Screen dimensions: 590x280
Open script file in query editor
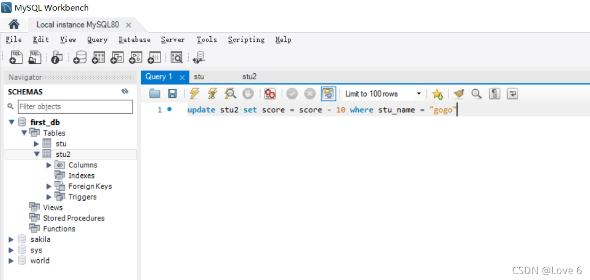pyautogui.click(x=155, y=94)
